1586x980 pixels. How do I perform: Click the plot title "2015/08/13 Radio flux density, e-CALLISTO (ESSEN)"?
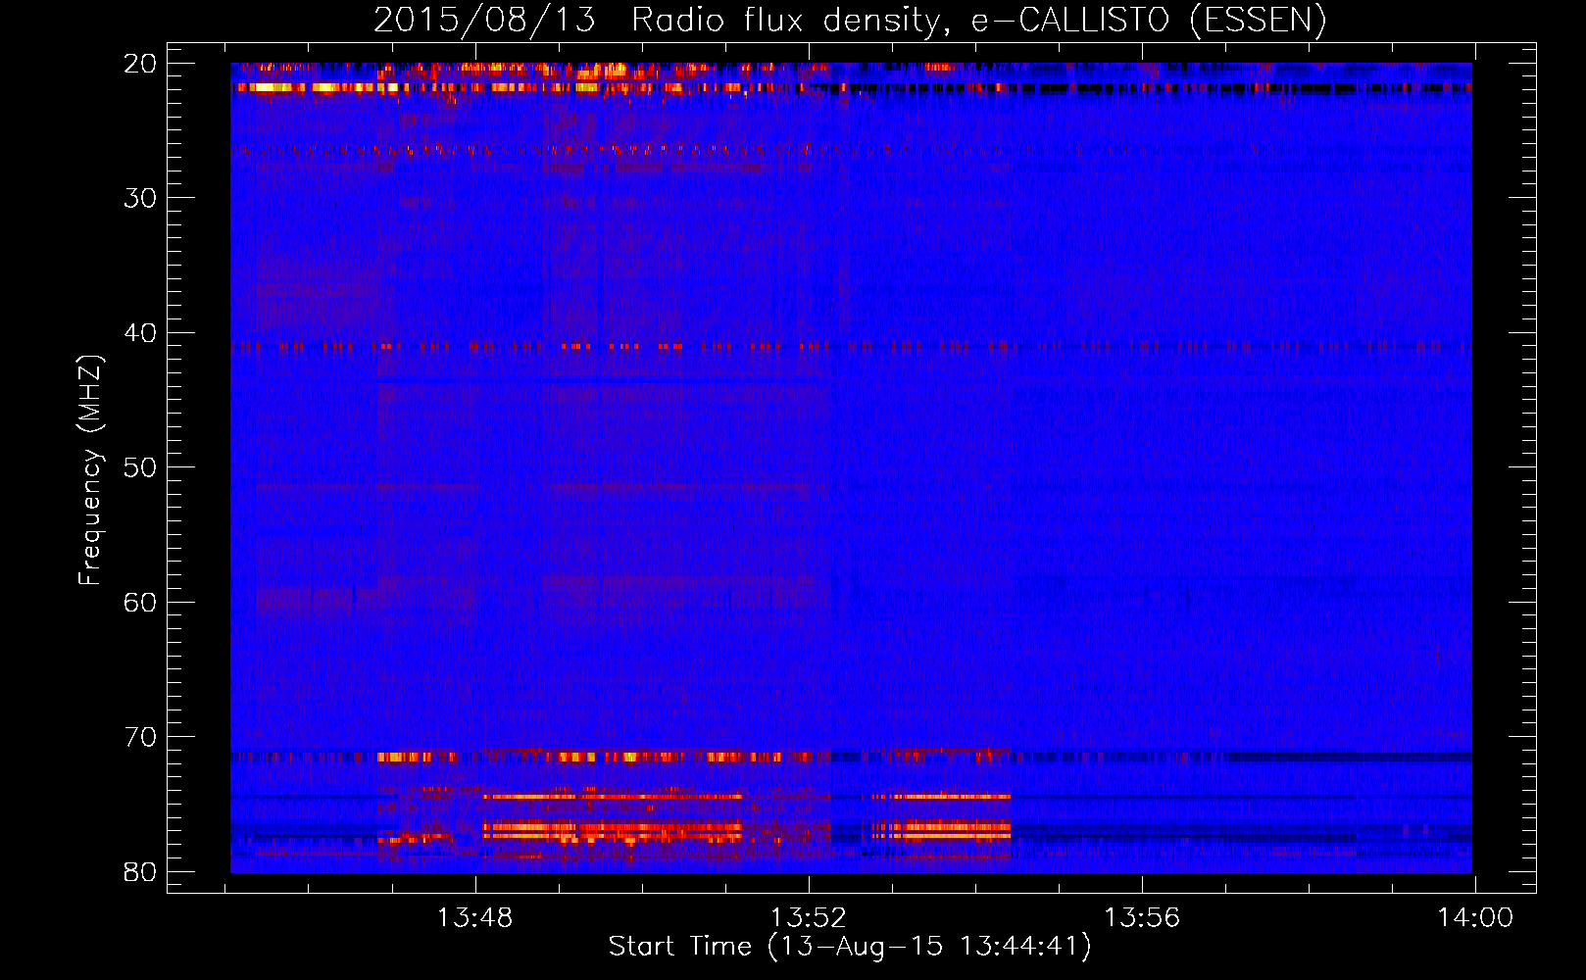(x=850, y=21)
